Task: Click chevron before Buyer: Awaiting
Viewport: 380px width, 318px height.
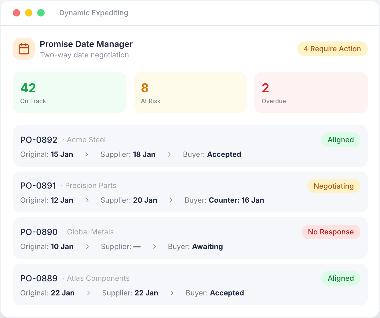Action: coord(155,247)
